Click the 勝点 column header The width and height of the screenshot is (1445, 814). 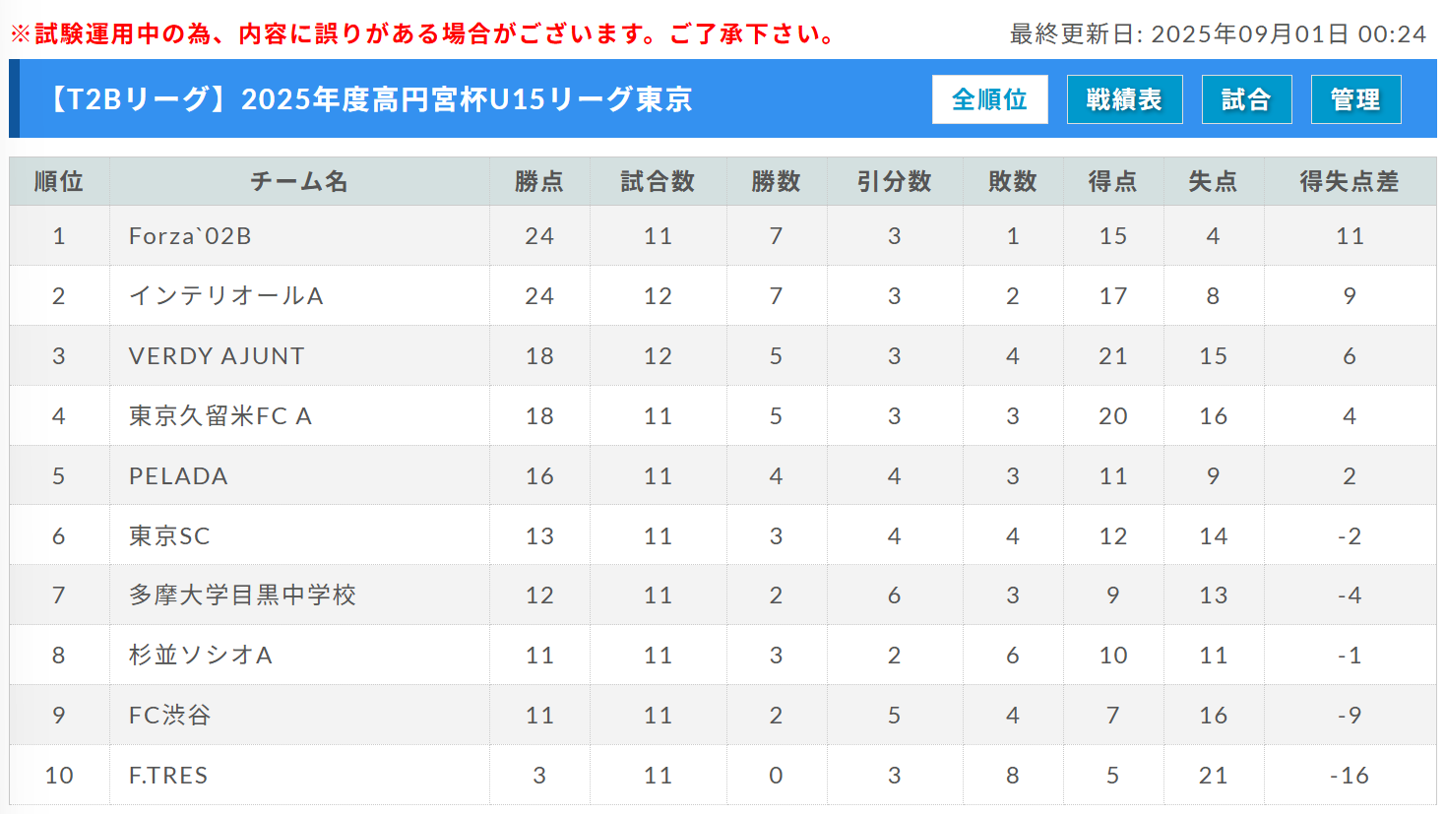(x=539, y=181)
